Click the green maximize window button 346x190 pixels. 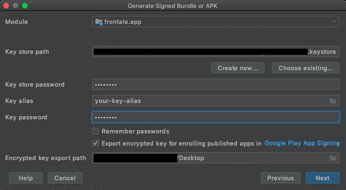(x=25, y=6)
